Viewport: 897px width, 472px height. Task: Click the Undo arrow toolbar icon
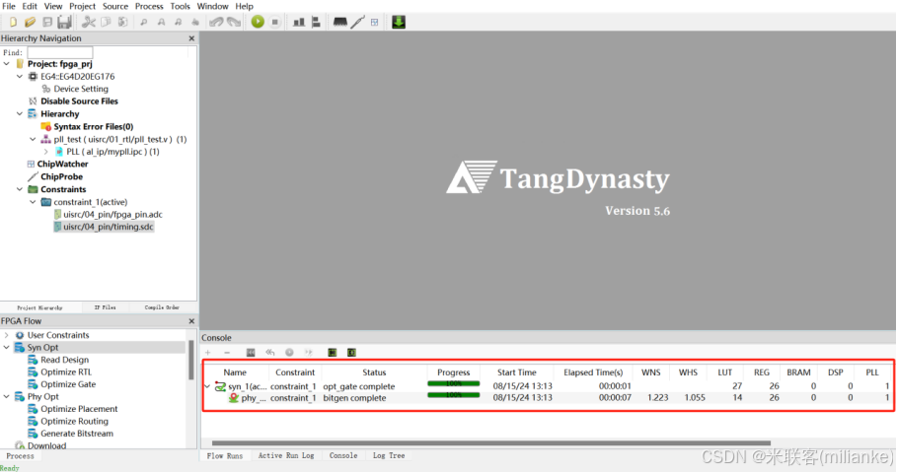coord(216,23)
